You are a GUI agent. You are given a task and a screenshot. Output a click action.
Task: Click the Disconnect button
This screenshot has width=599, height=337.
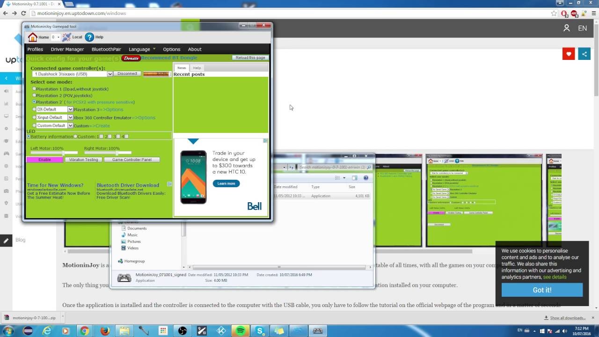127,73
